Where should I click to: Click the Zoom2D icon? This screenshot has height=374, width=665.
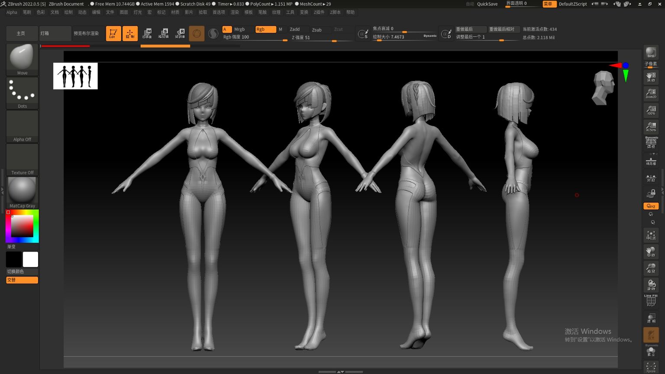pyautogui.click(x=651, y=93)
